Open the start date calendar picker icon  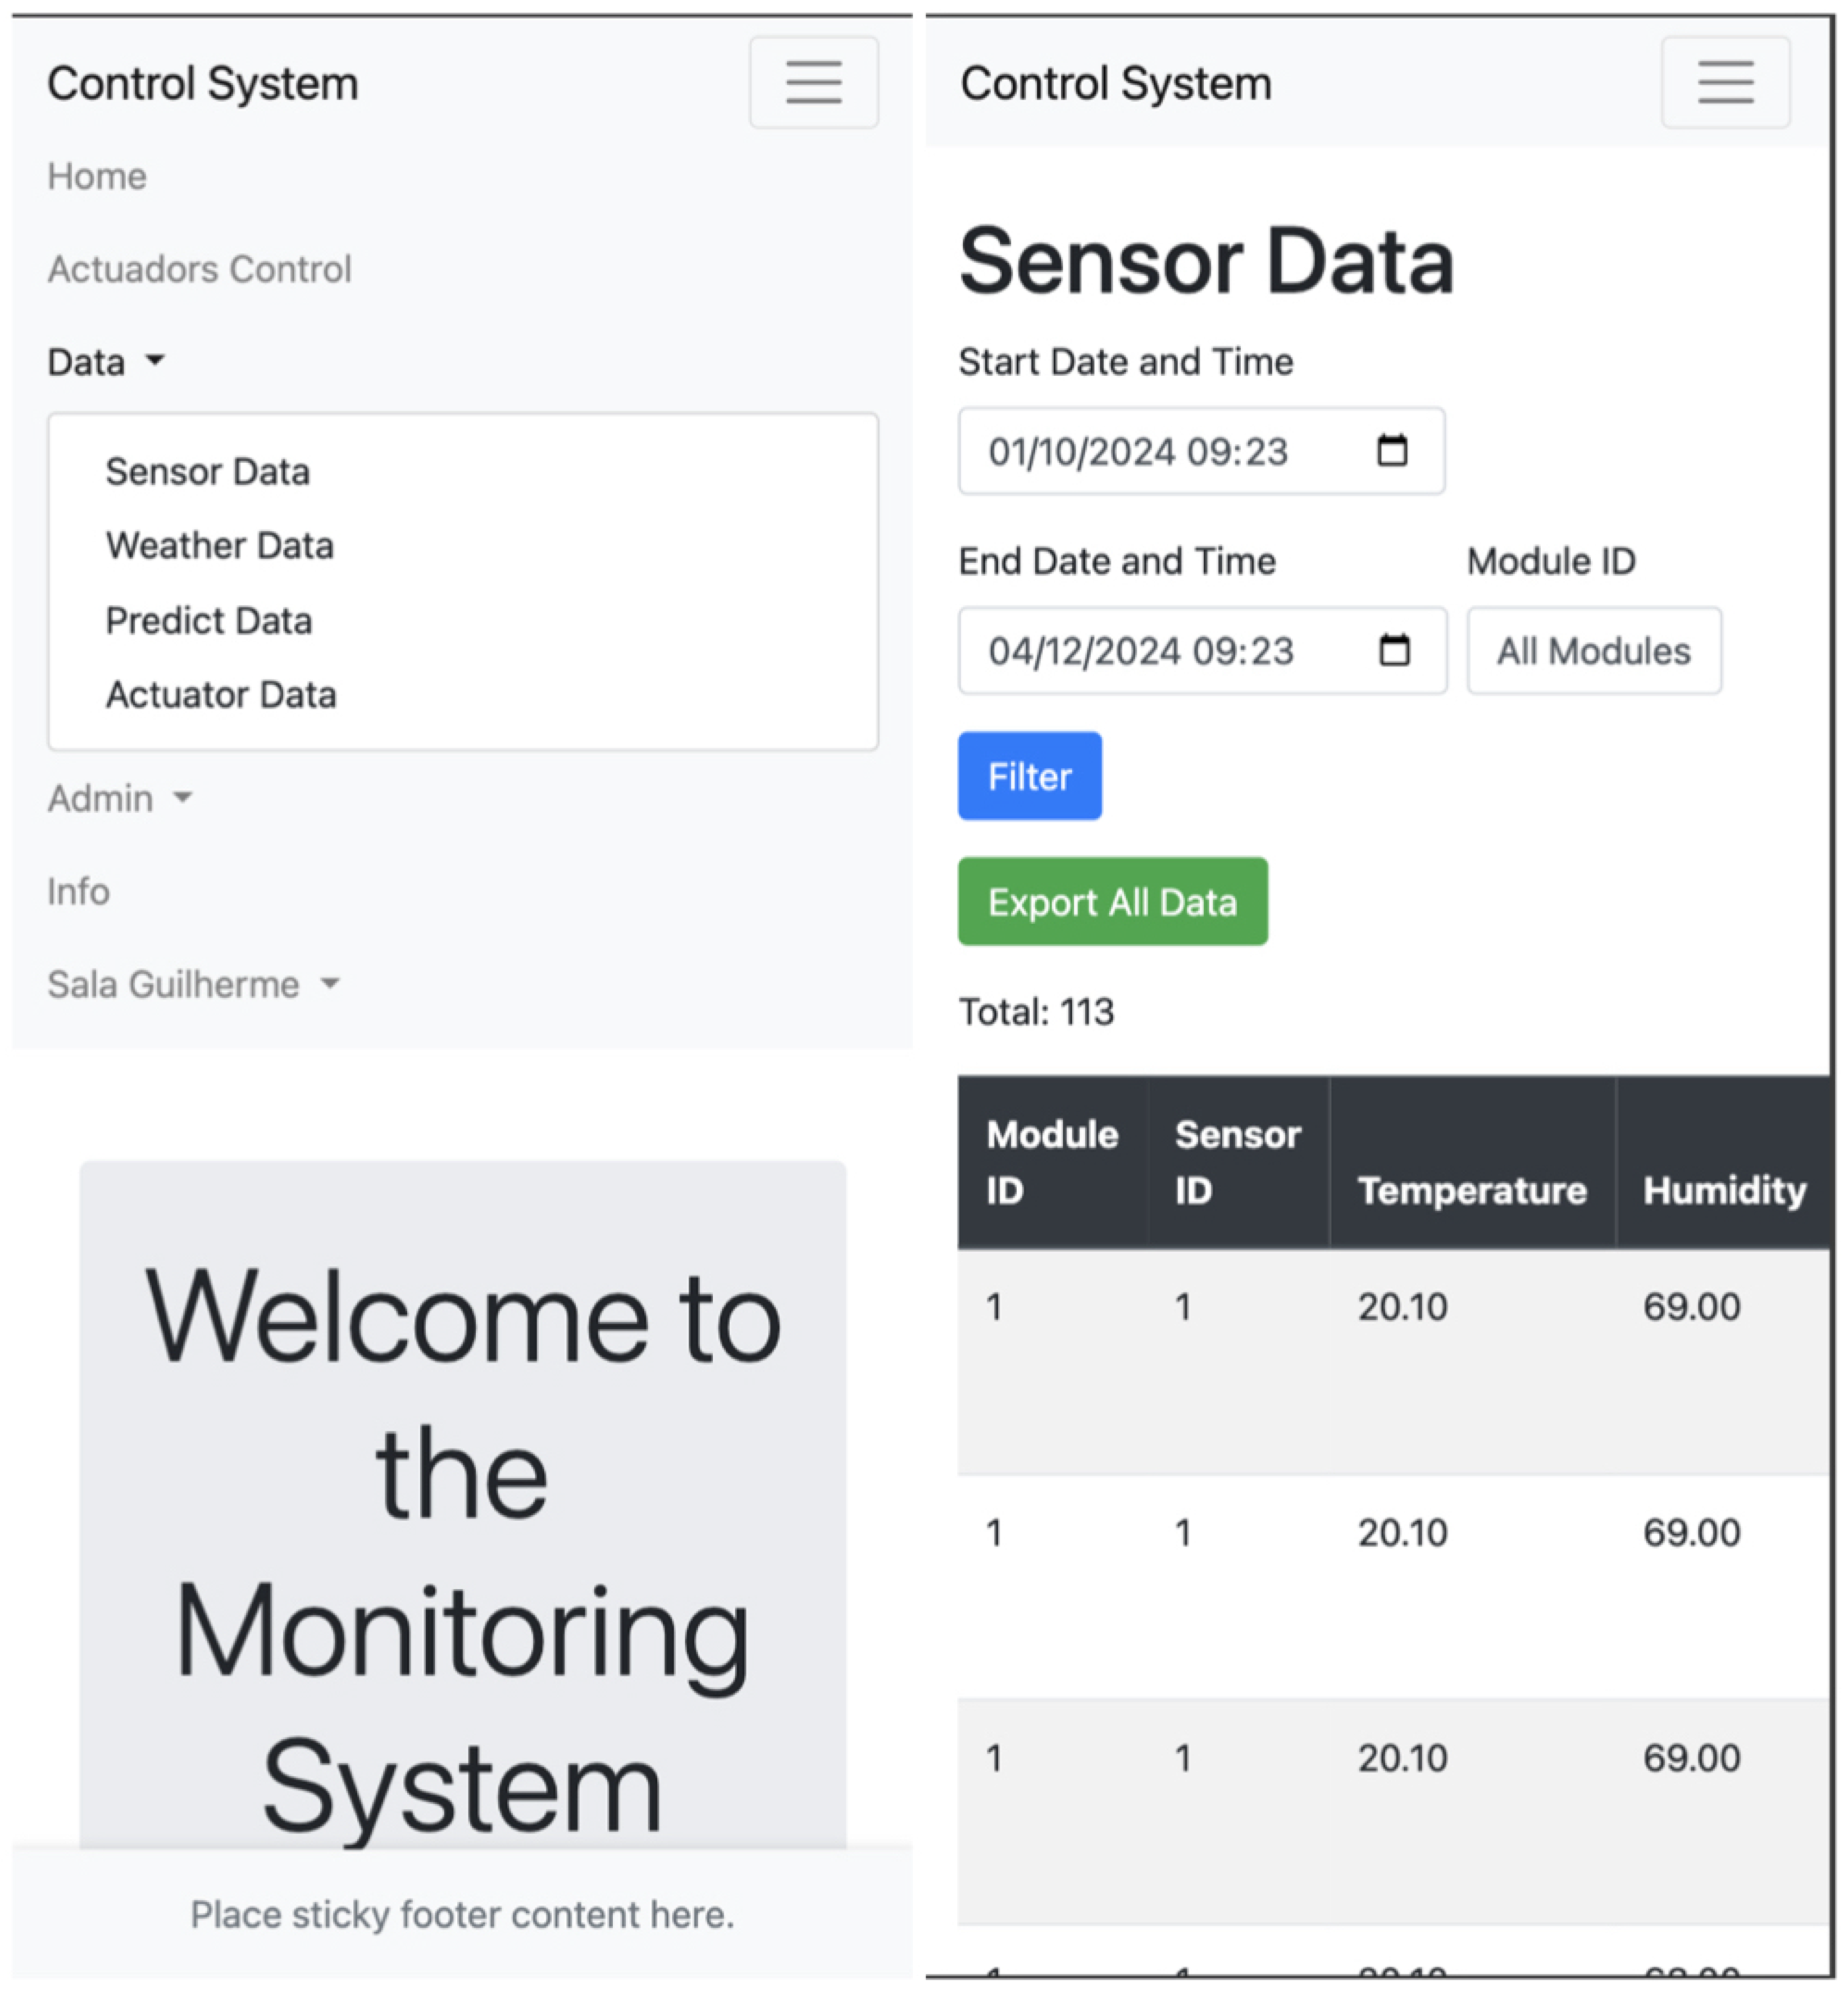click(x=1392, y=451)
